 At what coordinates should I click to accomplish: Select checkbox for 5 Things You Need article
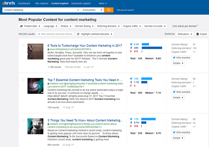(23, 120)
